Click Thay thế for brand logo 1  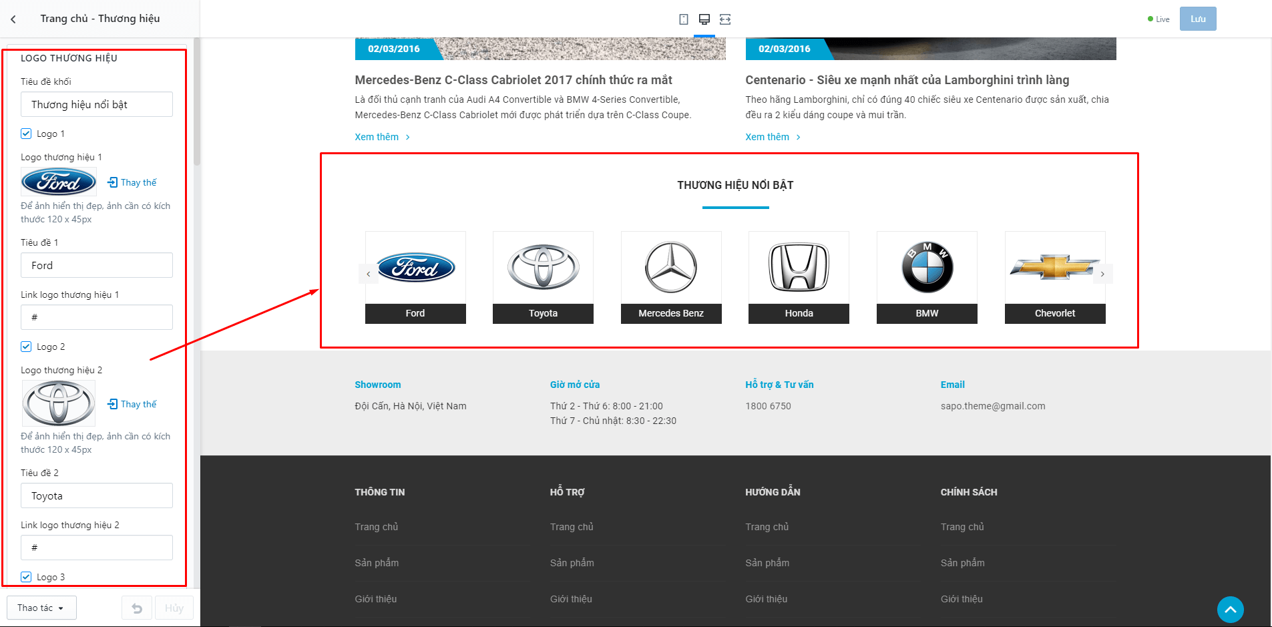pyautogui.click(x=132, y=182)
